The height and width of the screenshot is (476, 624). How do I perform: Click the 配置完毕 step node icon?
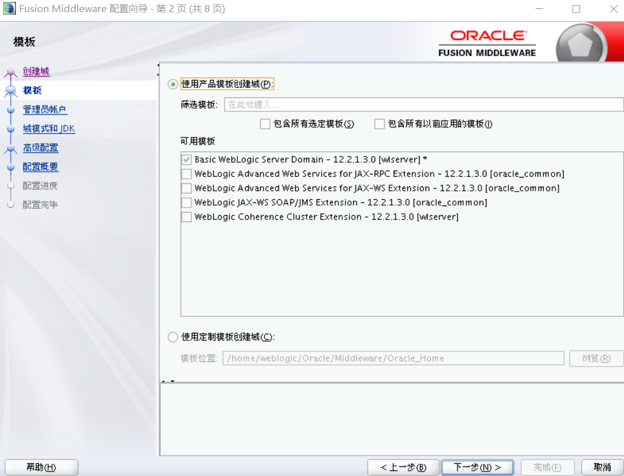point(11,205)
